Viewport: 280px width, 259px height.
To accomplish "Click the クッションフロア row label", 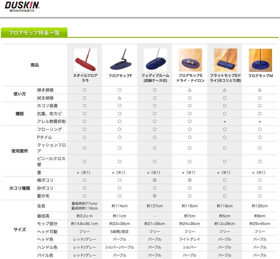I will point(51,148).
